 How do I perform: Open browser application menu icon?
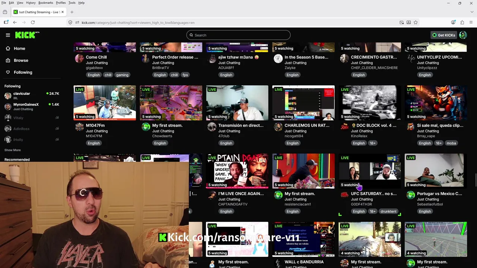click(471, 22)
